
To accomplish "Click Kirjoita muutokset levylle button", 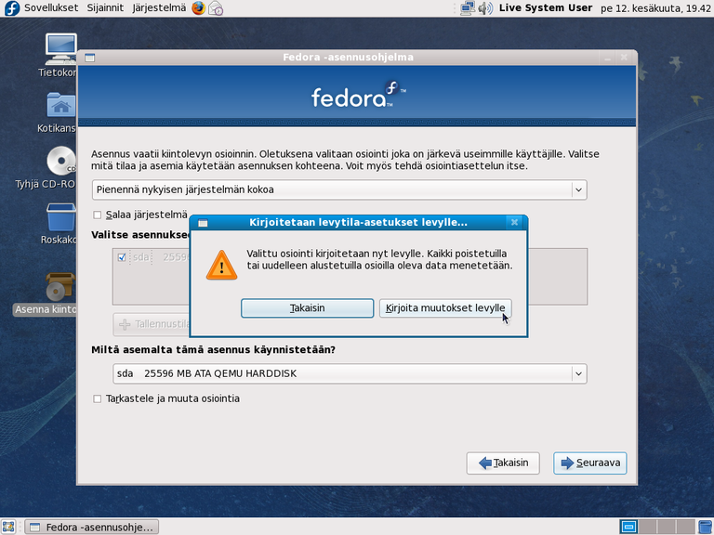I will tap(444, 307).
